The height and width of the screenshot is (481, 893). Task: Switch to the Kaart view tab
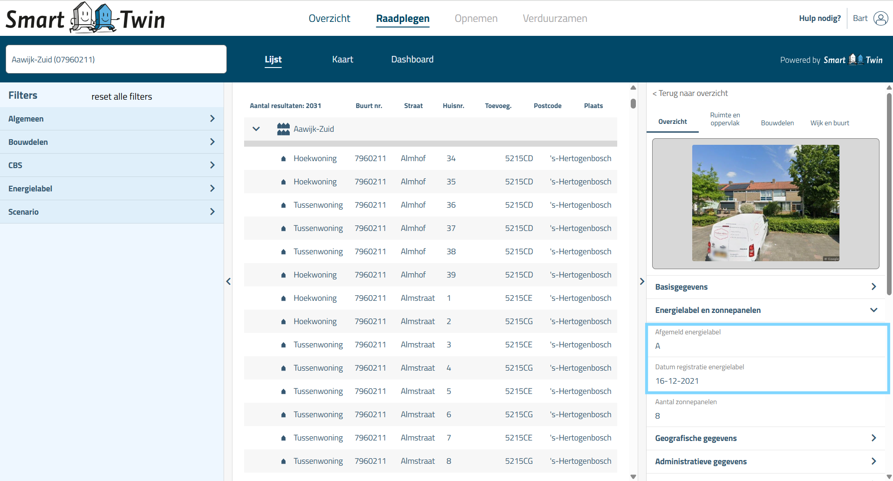coord(342,60)
